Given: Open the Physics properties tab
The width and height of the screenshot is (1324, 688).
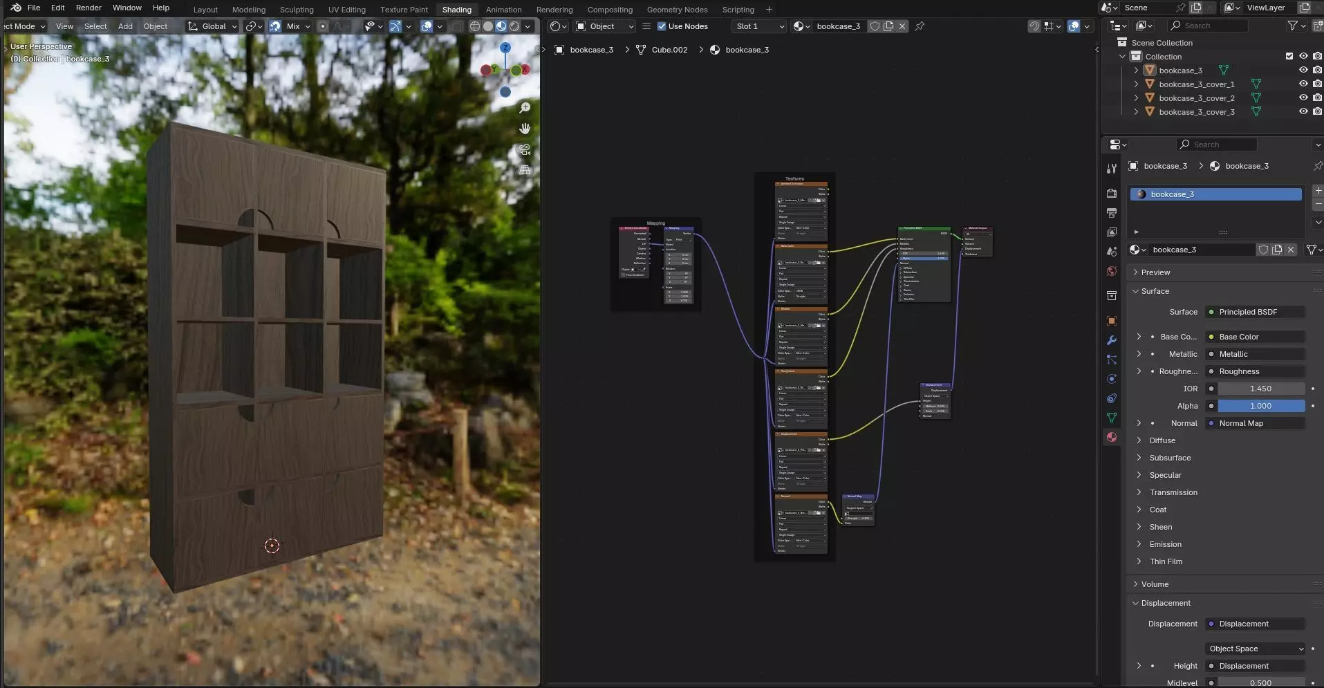Looking at the screenshot, I should click(x=1112, y=379).
